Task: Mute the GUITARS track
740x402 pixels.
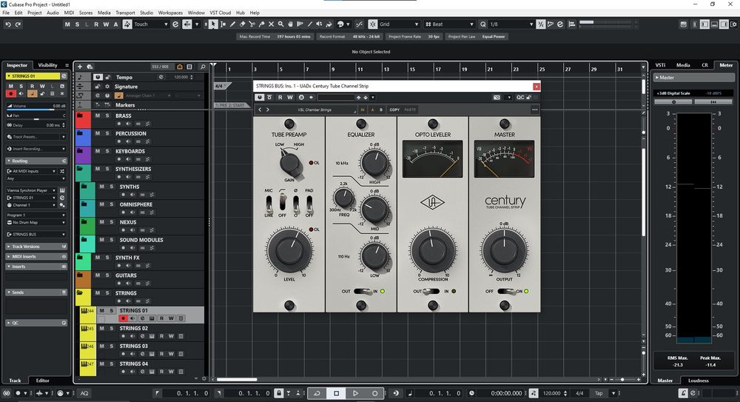Action: 98,275
